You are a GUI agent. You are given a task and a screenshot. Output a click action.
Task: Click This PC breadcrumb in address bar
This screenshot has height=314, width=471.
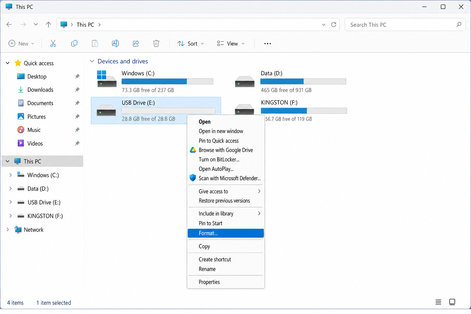tap(85, 25)
